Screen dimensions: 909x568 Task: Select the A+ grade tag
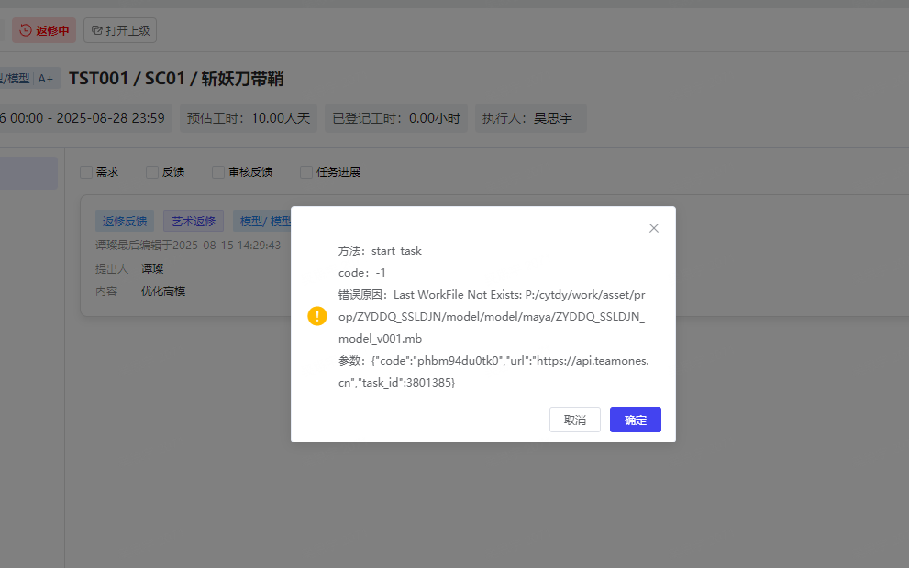point(47,79)
